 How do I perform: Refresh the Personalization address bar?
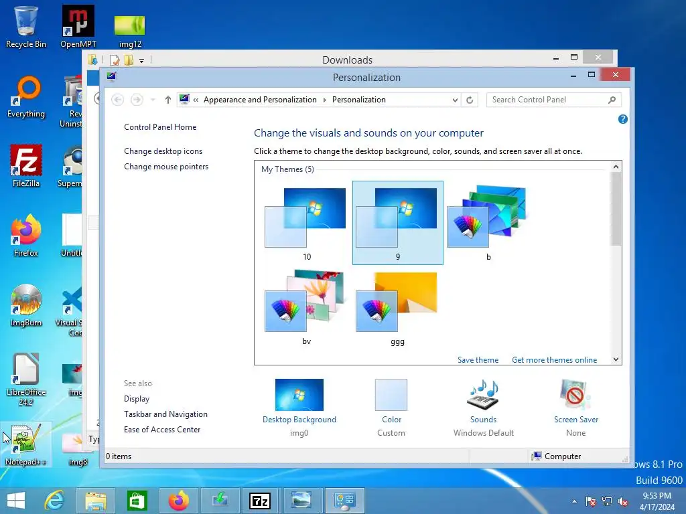[470, 100]
